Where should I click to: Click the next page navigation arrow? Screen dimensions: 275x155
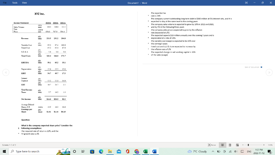[x=269, y=72]
